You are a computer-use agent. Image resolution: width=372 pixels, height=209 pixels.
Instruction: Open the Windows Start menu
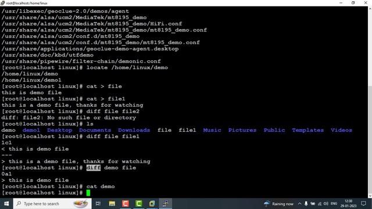[6, 204]
